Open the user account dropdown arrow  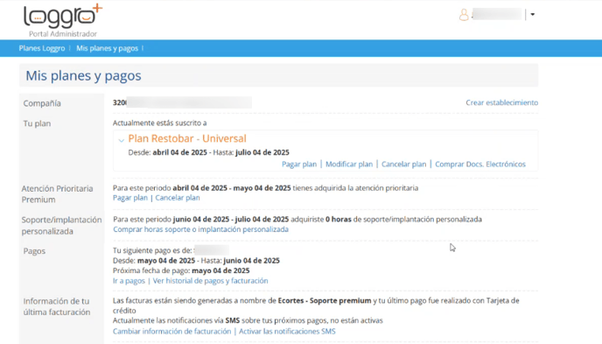533,15
